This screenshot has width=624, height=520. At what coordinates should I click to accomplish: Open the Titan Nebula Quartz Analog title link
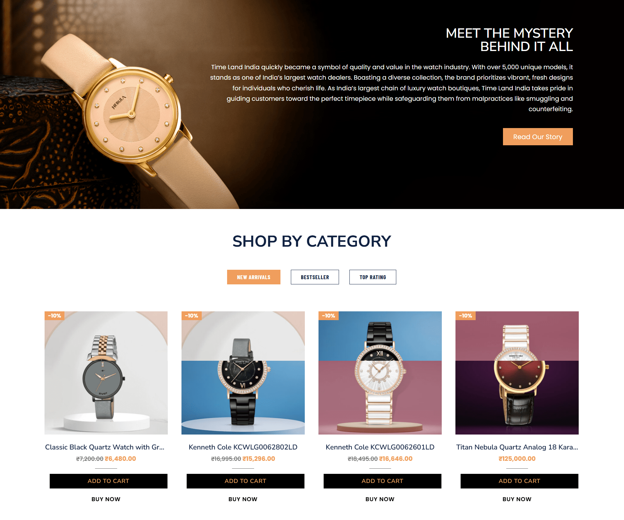click(x=517, y=447)
